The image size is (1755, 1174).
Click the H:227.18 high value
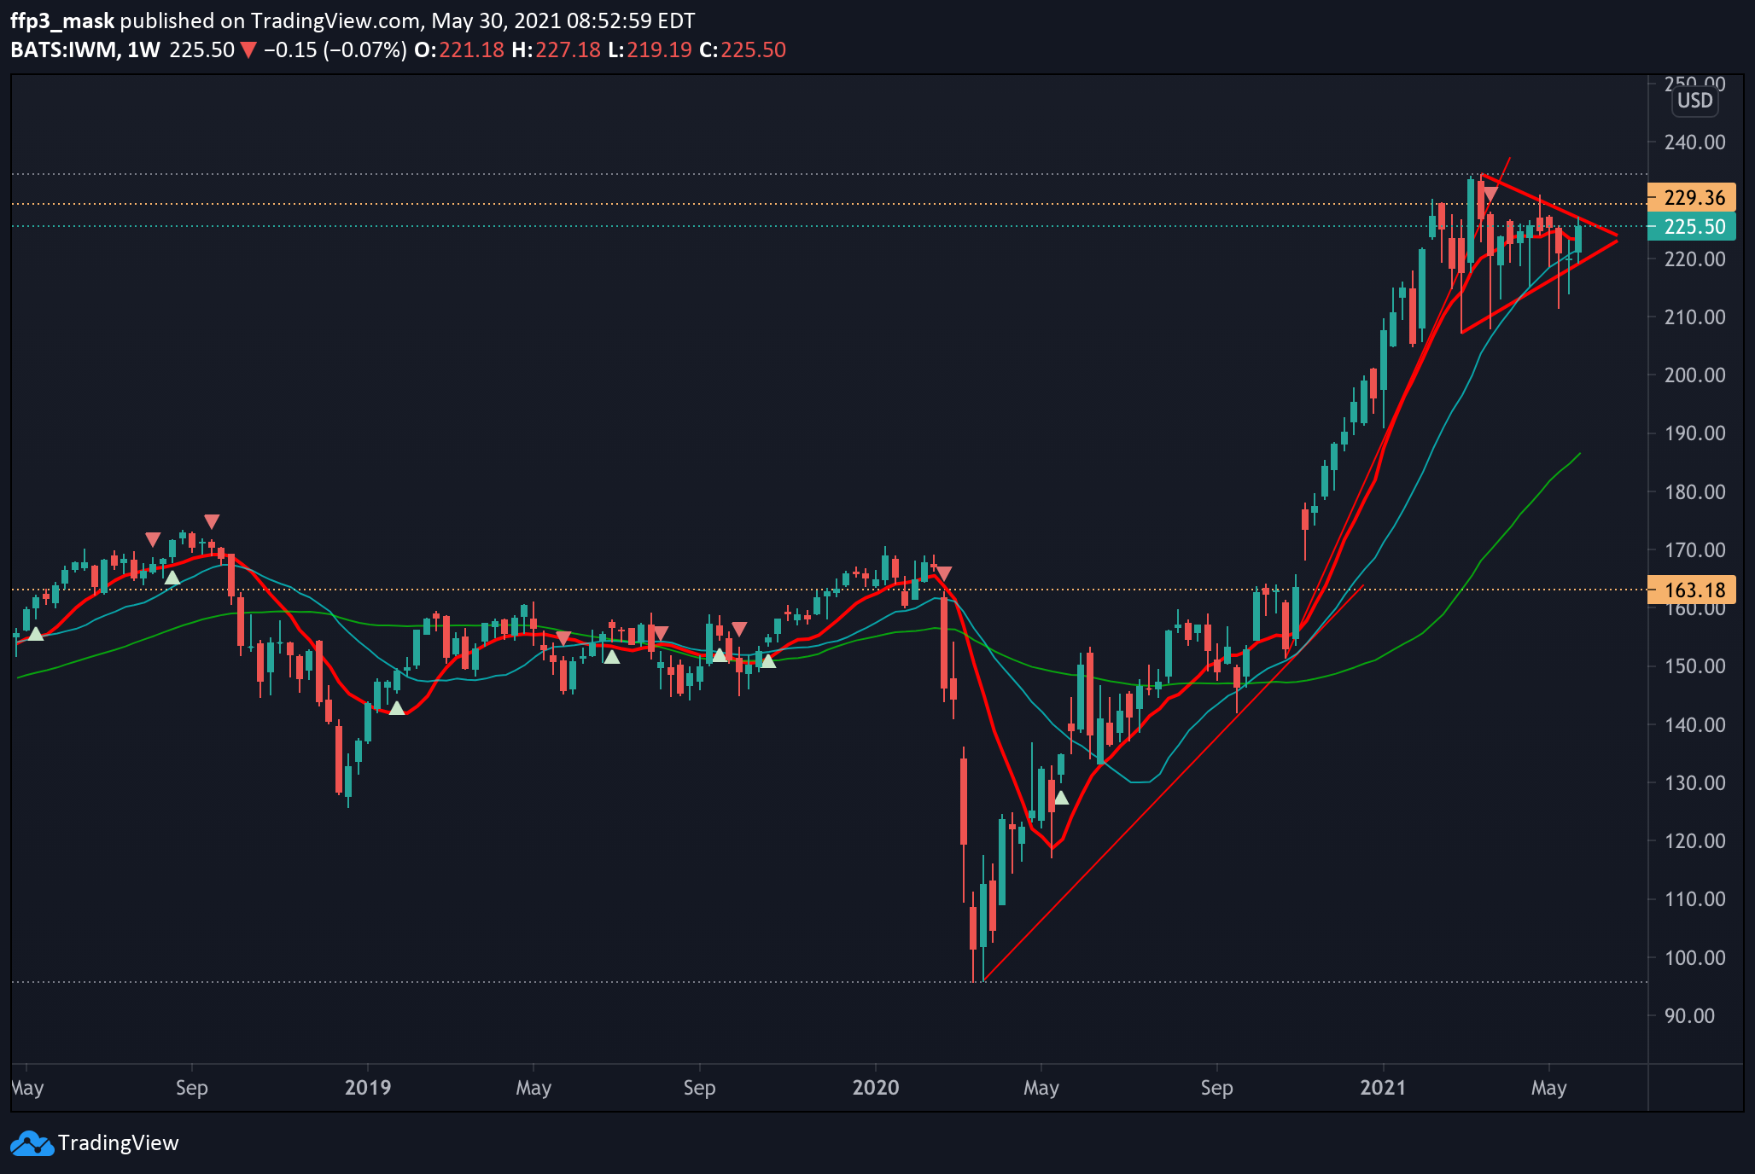pos(557,50)
